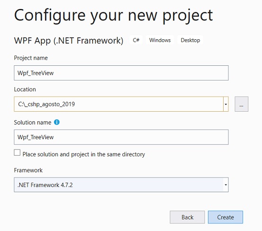Click the Windows platform tag
Image resolution: width=262 pixels, height=231 pixels.
click(160, 40)
